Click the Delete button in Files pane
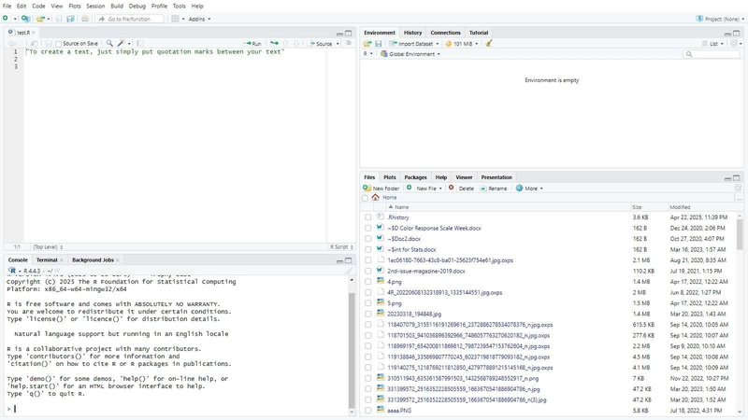The image size is (748, 420). (x=461, y=189)
